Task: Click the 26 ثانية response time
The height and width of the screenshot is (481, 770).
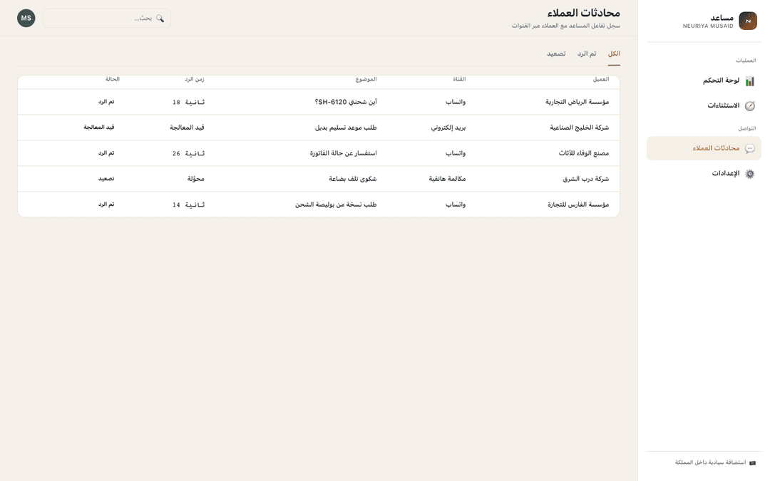Action: pyautogui.click(x=188, y=153)
